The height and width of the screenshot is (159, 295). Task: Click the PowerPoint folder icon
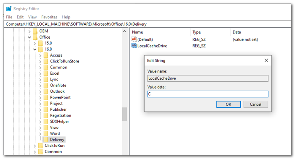tap(46, 97)
